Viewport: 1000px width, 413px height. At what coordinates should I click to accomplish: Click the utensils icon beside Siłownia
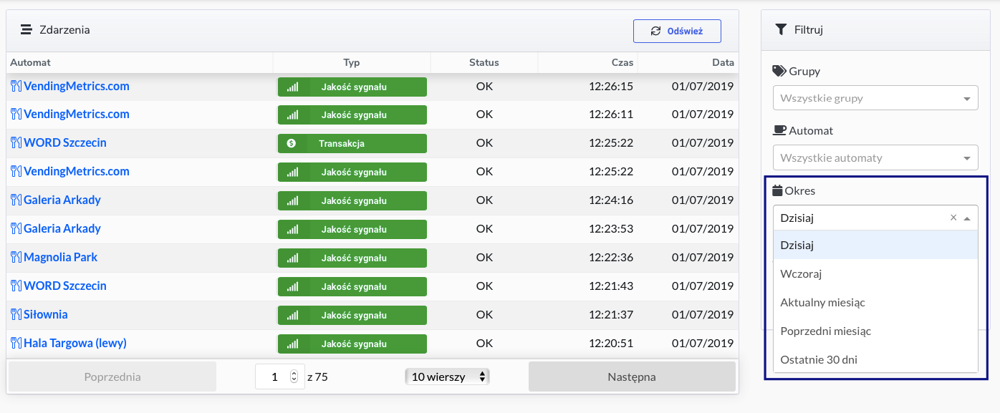pyautogui.click(x=16, y=314)
